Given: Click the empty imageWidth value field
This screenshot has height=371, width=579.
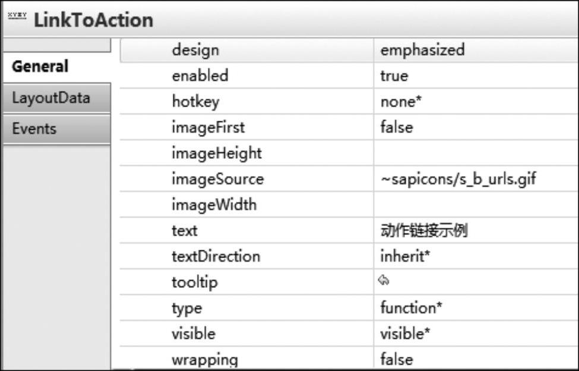Looking at the screenshot, I should tap(476, 205).
